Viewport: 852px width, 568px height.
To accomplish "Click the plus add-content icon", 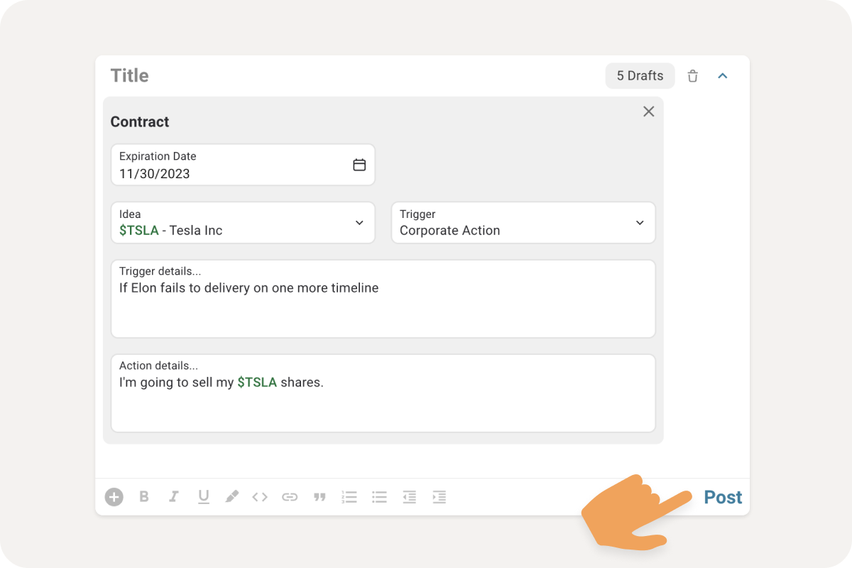I will [114, 497].
